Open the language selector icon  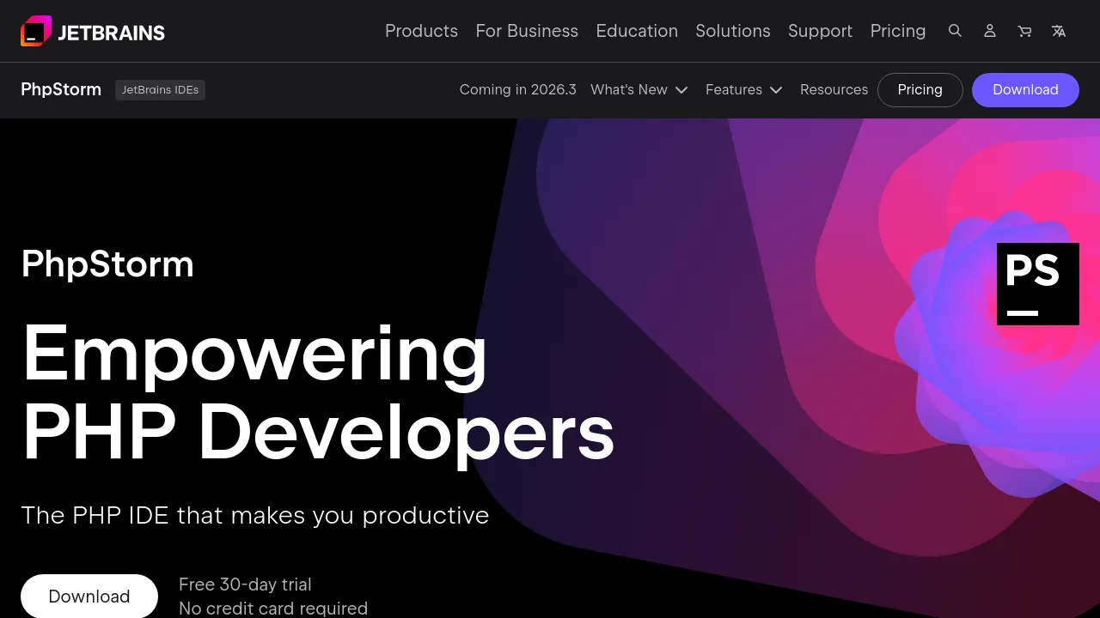(1059, 31)
